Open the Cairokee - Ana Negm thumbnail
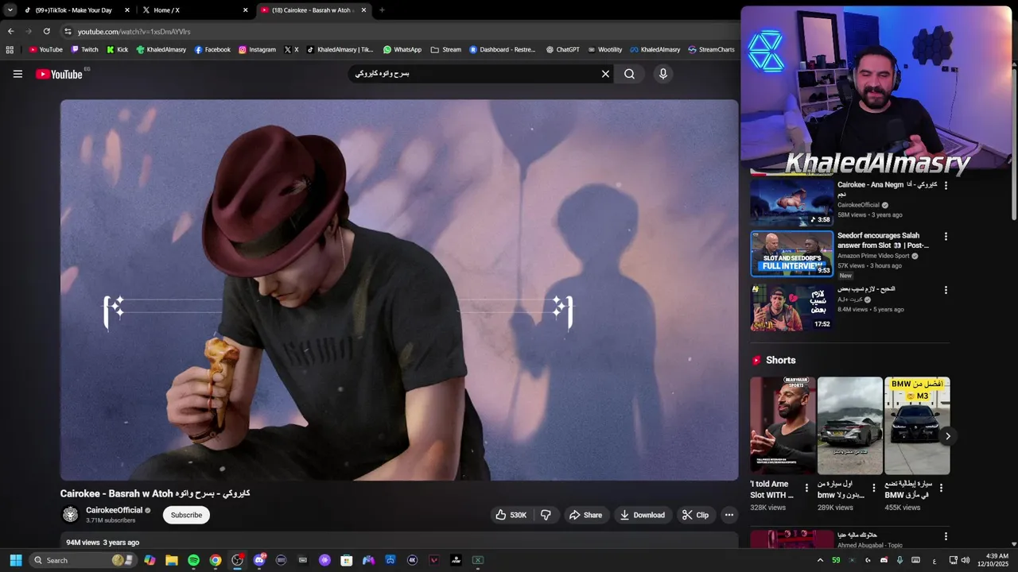Viewport: 1018px width, 572px height. (792, 202)
